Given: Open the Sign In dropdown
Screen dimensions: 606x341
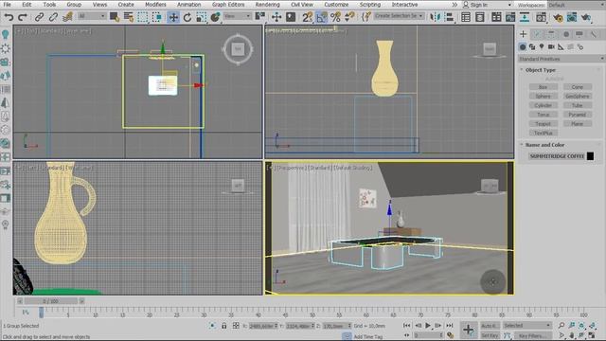Looking at the screenshot, I should click(x=487, y=5).
